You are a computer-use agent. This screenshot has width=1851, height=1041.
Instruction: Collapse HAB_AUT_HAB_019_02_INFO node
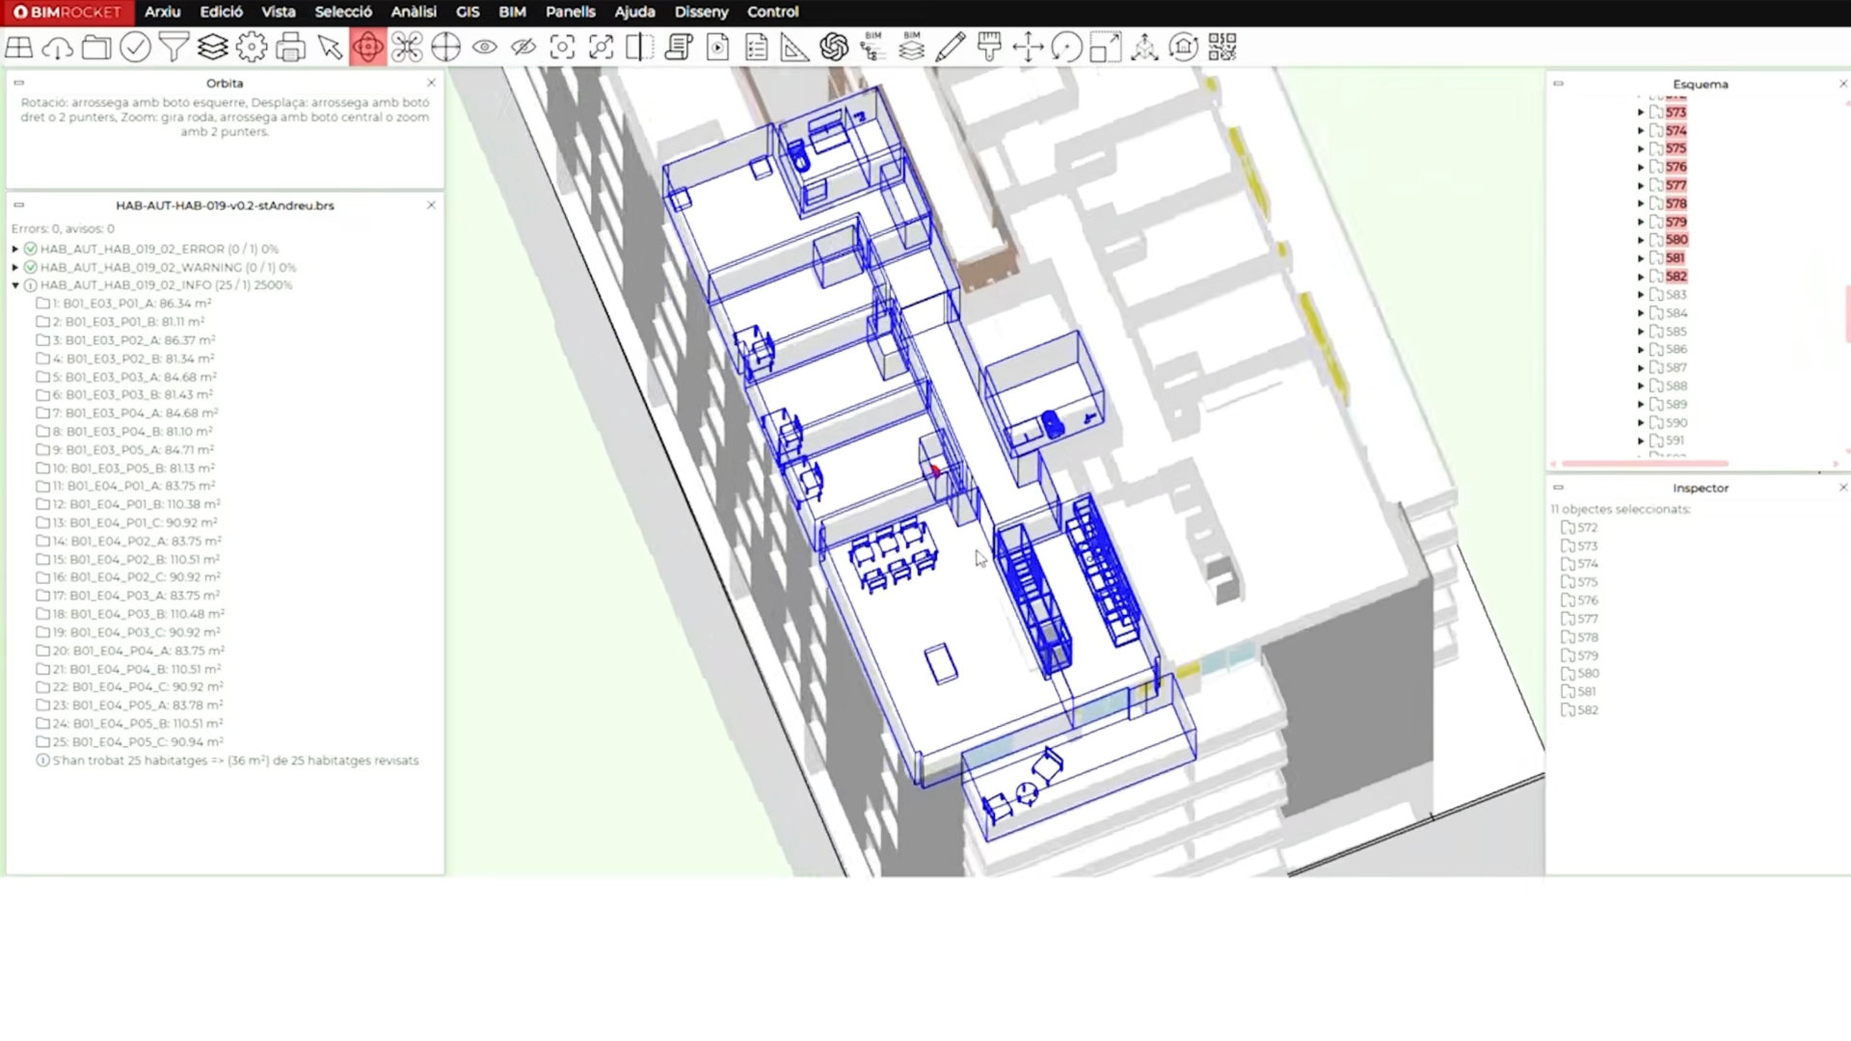point(15,285)
